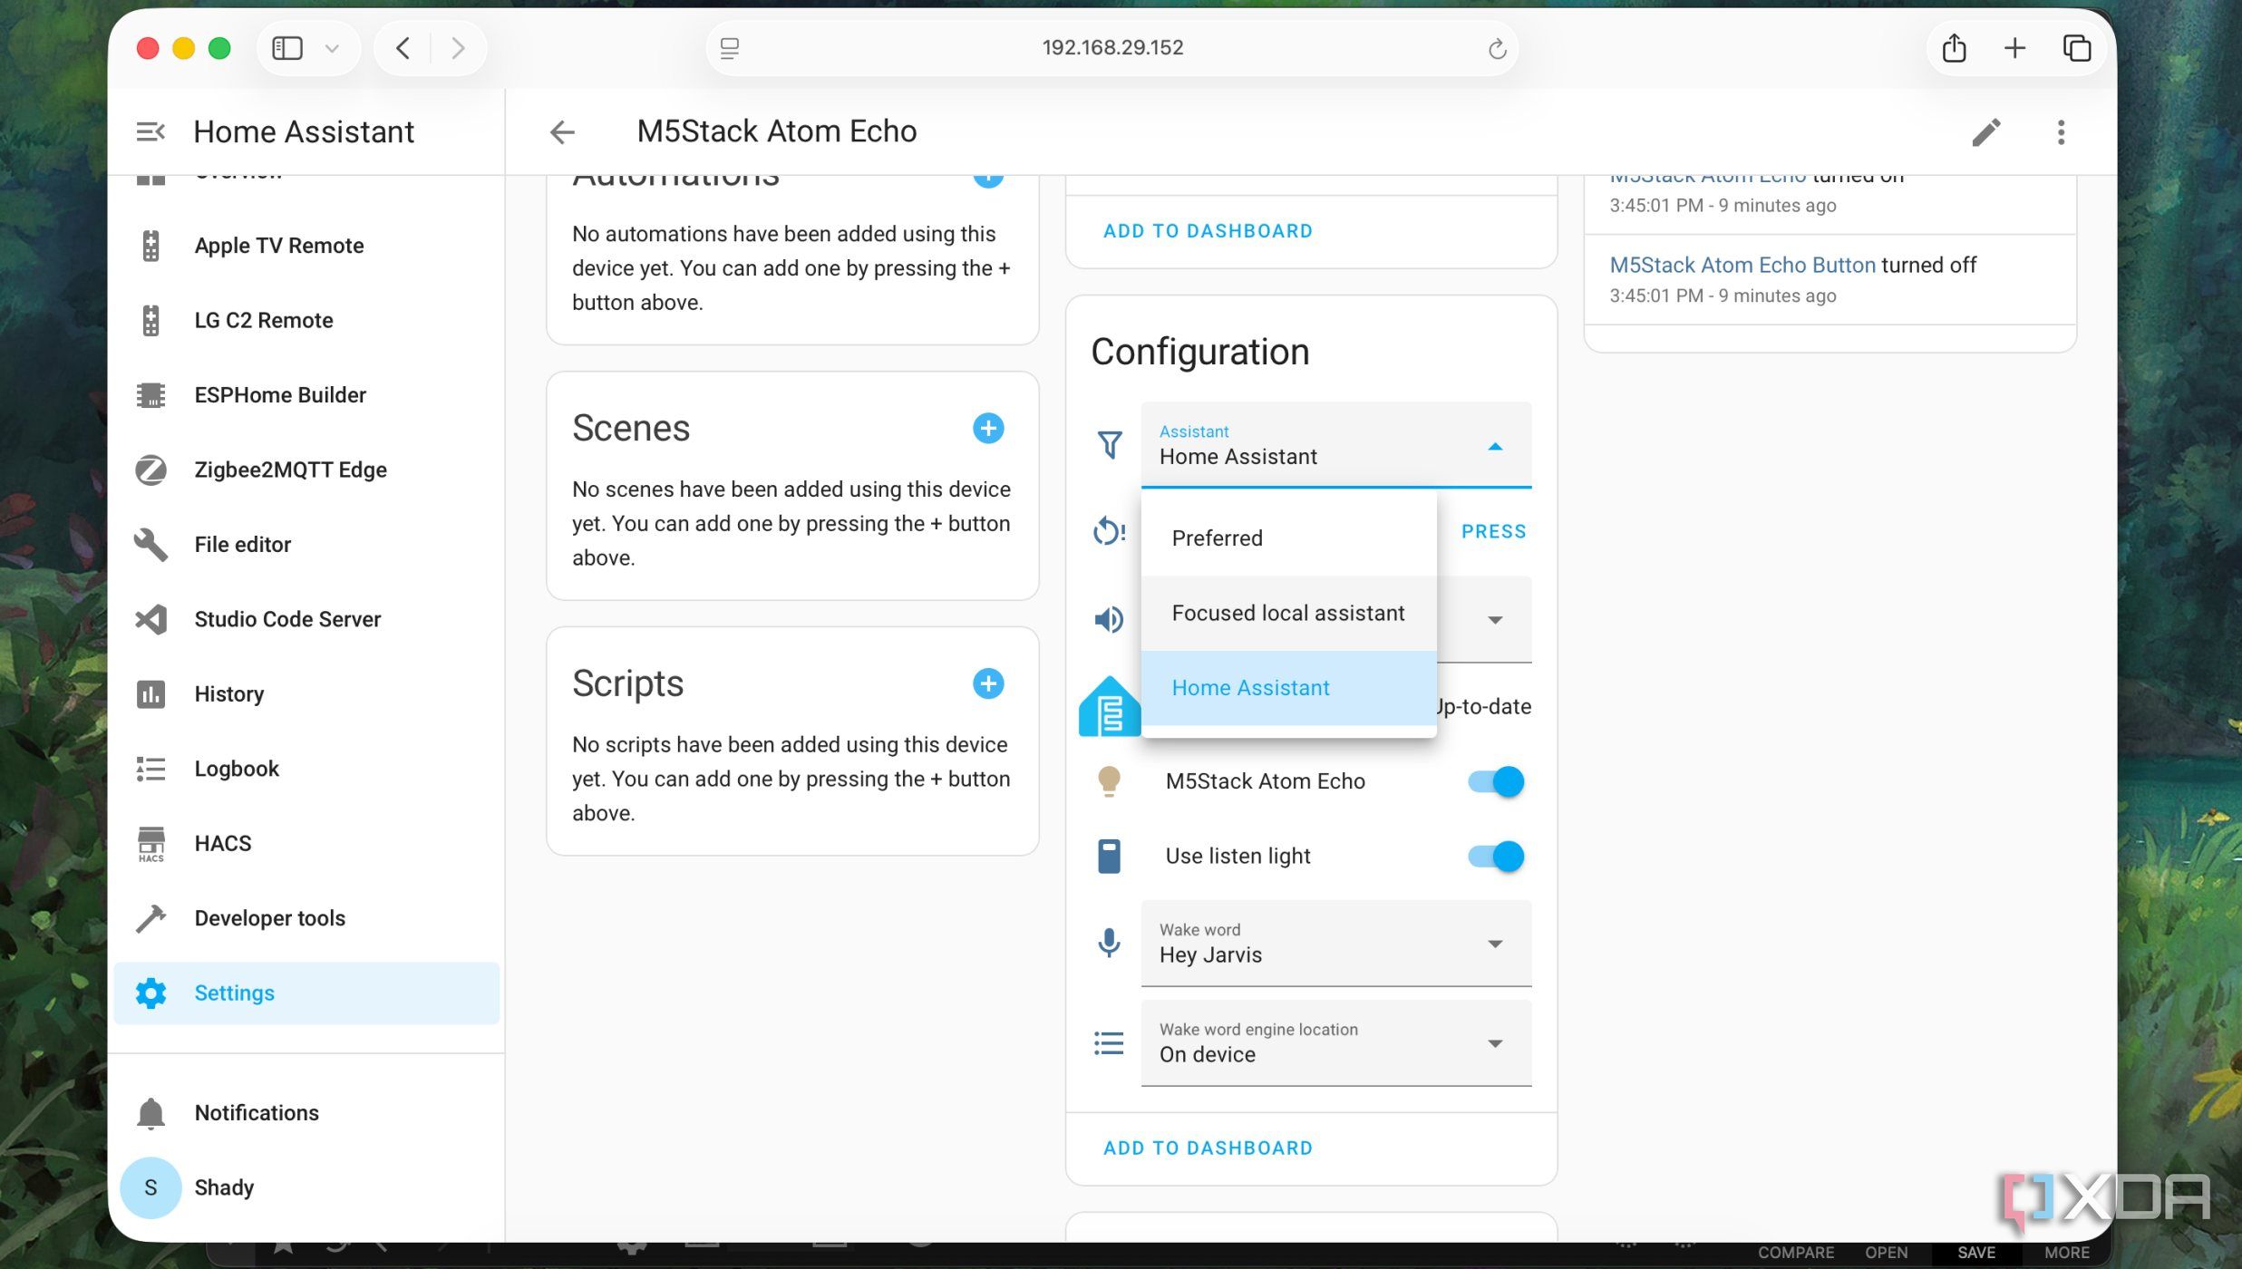Click top ADD TO DASHBOARD button
The height and width of the screenshot is (1269, 2242).
click(1208, 231)
